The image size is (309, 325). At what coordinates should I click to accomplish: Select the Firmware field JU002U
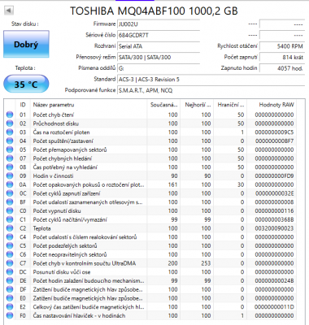(159, 24)
